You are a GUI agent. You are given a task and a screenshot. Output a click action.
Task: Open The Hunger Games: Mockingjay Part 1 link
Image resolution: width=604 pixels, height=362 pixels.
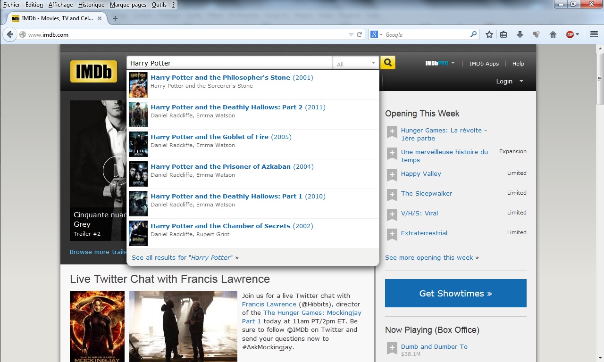pos(302,317)
